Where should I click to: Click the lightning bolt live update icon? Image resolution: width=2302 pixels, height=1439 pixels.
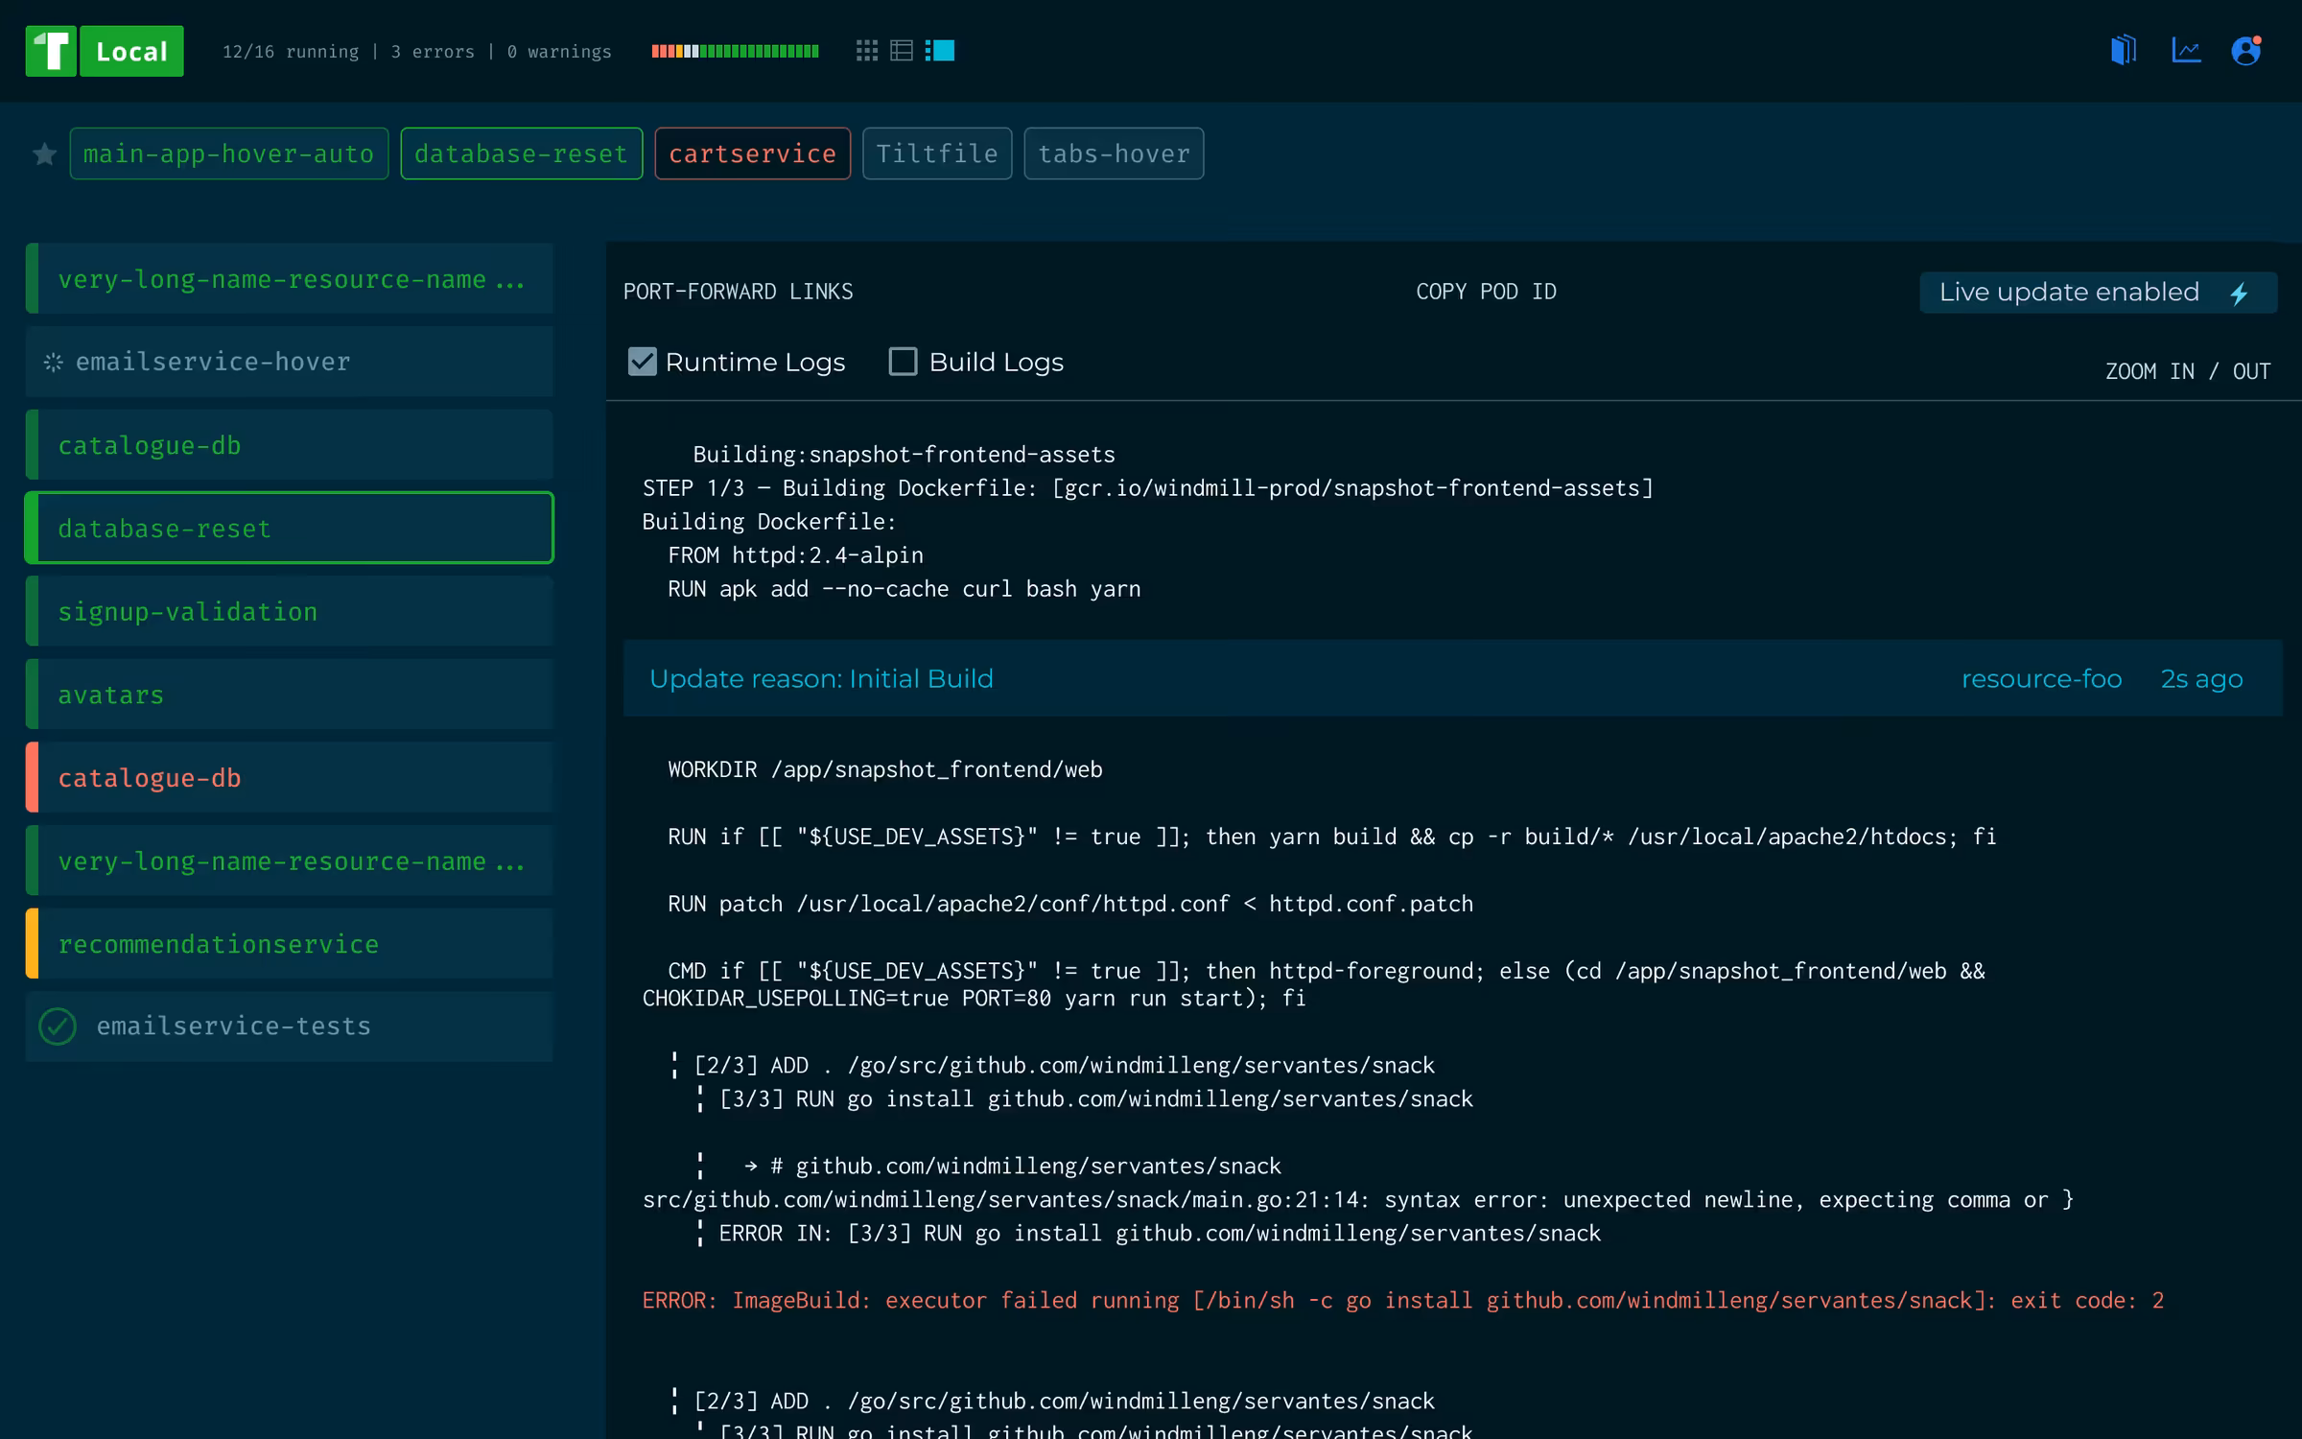[2240, 293]
